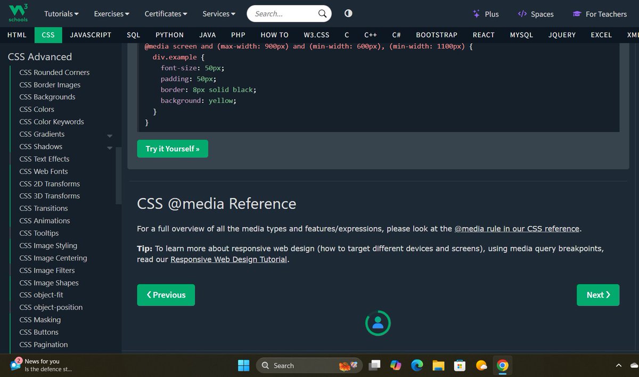Click the sidebar vertical scrollbar
Image resolution: width=639 pixels, height=377 pixels.
tap(118, 176)
